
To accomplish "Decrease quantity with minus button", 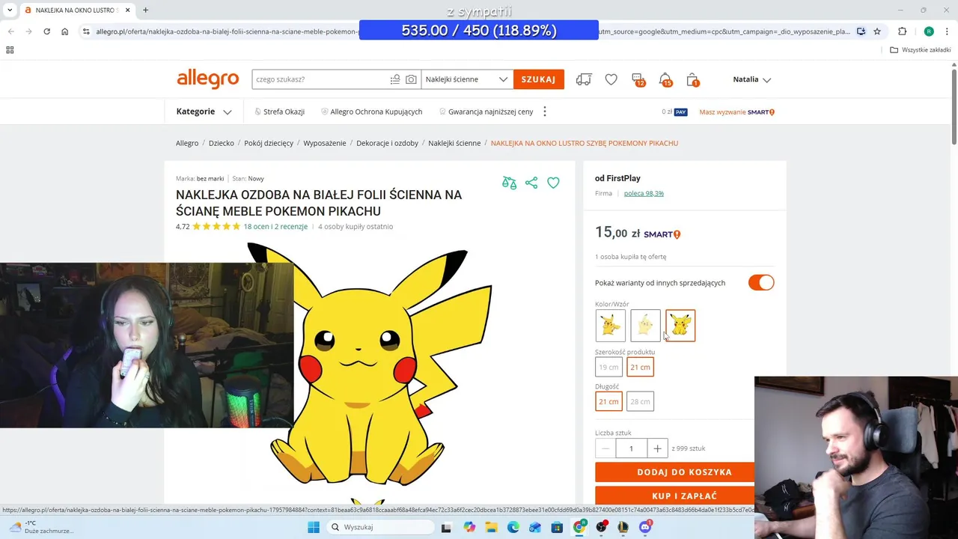I will 605,448.
